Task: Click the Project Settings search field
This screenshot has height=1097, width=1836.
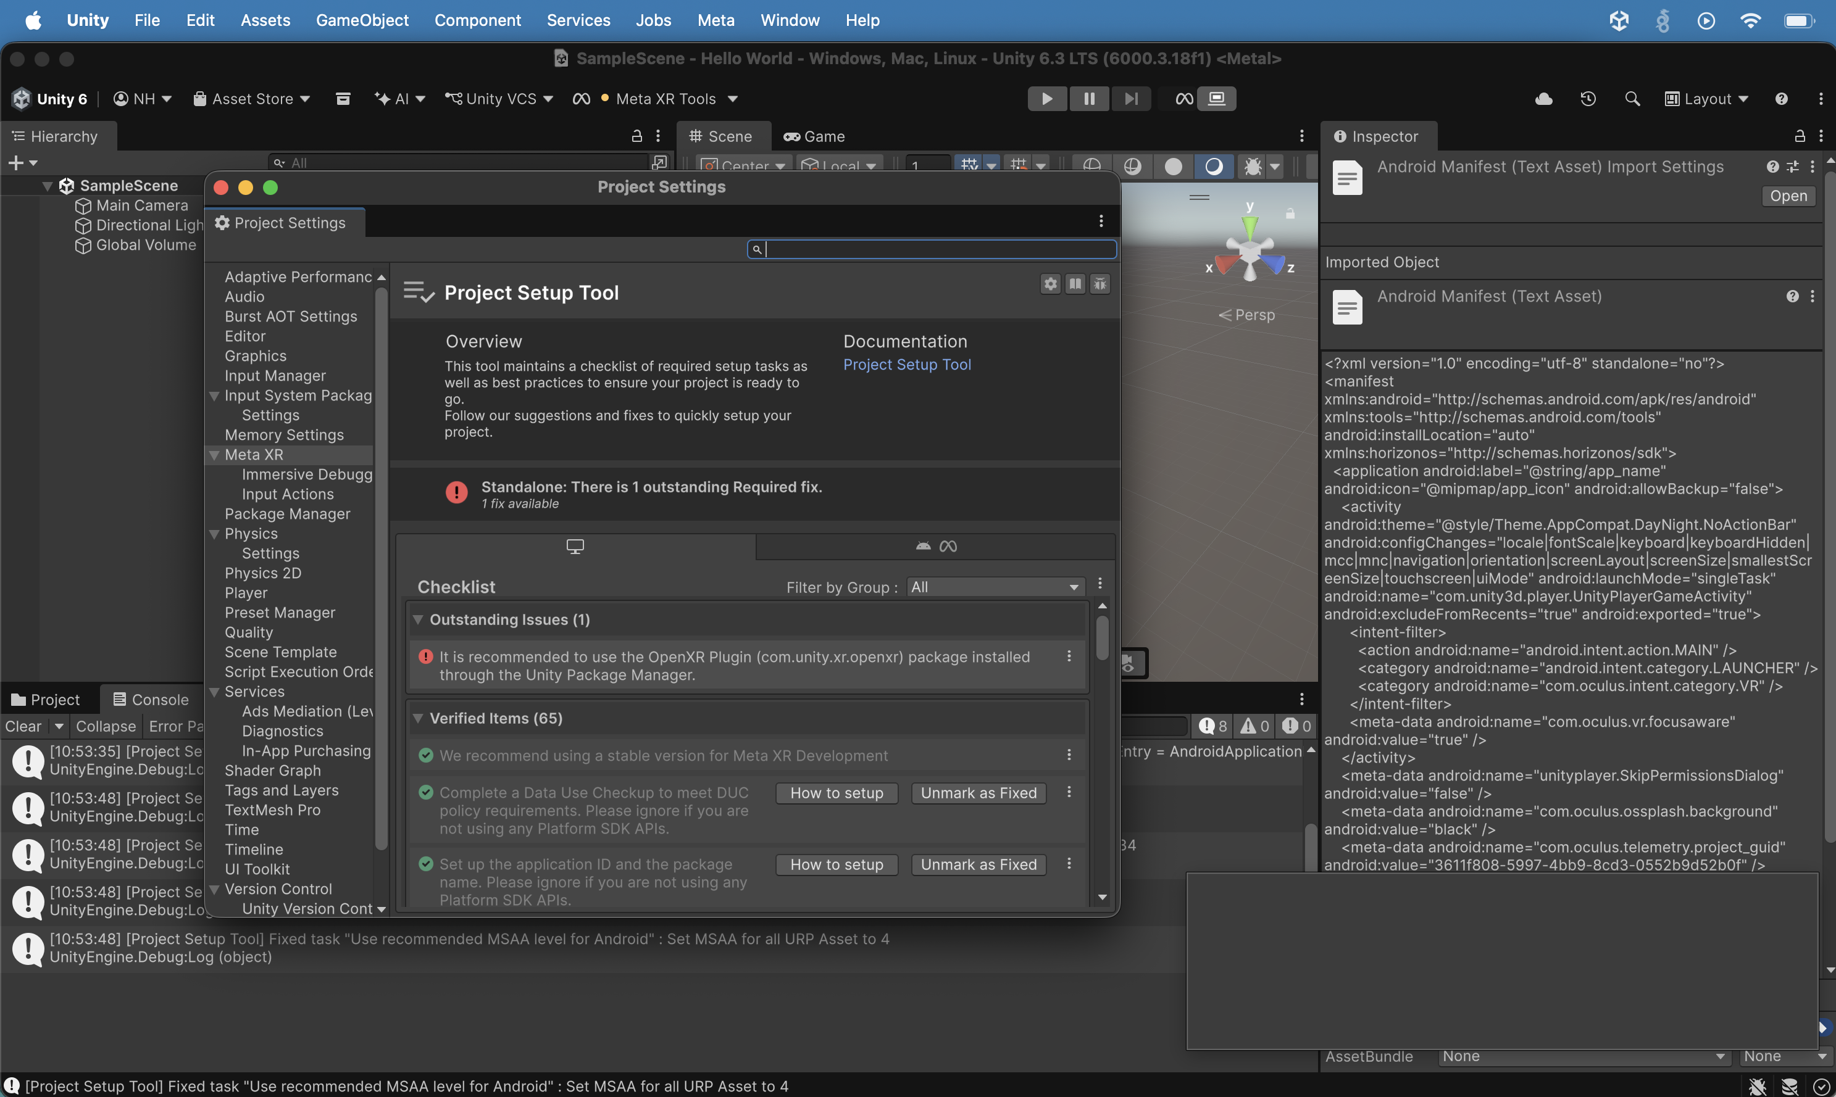Action: pos(932,250)
